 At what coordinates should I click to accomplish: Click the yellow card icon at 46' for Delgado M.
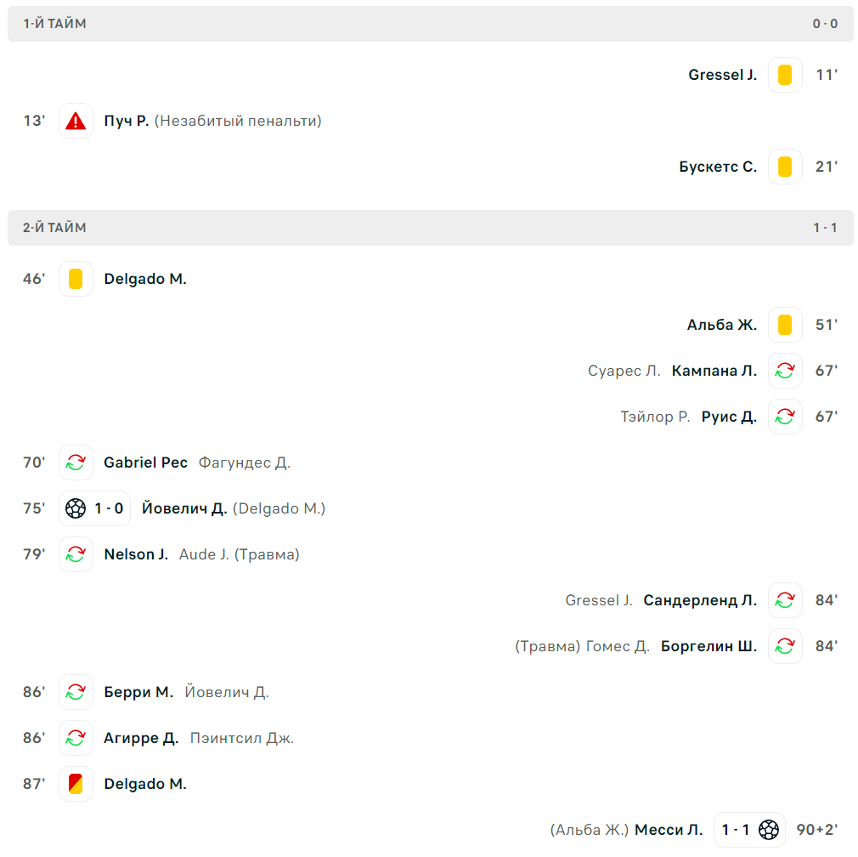click(76, 279)
